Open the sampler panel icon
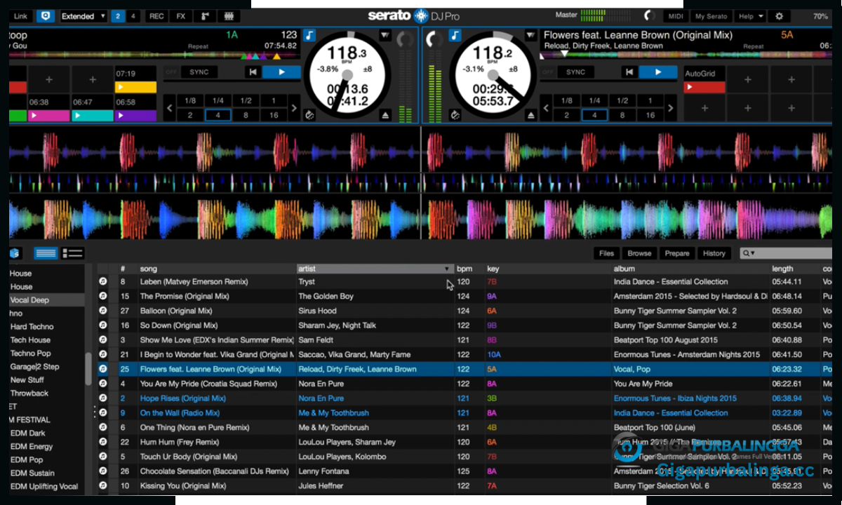 [227, 15]
